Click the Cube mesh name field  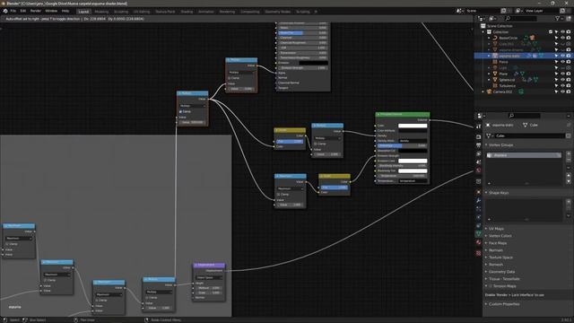[x=530, y=135]
